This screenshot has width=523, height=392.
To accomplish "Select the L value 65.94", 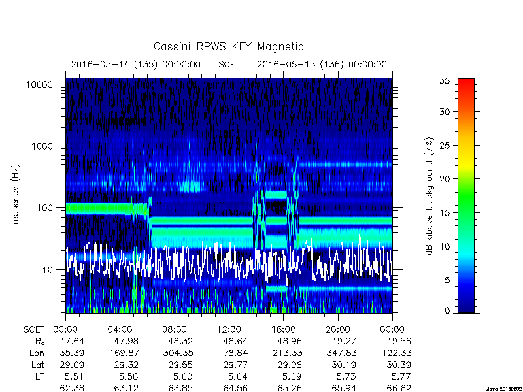I will click(x=344, y=388).
